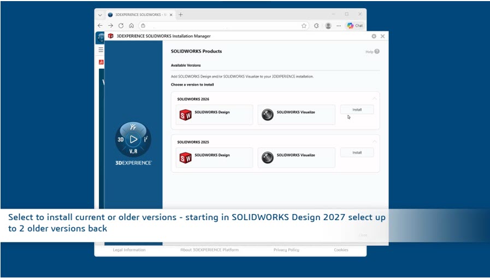Open the Copilot Chat button
490x278 pixels.
355,26
